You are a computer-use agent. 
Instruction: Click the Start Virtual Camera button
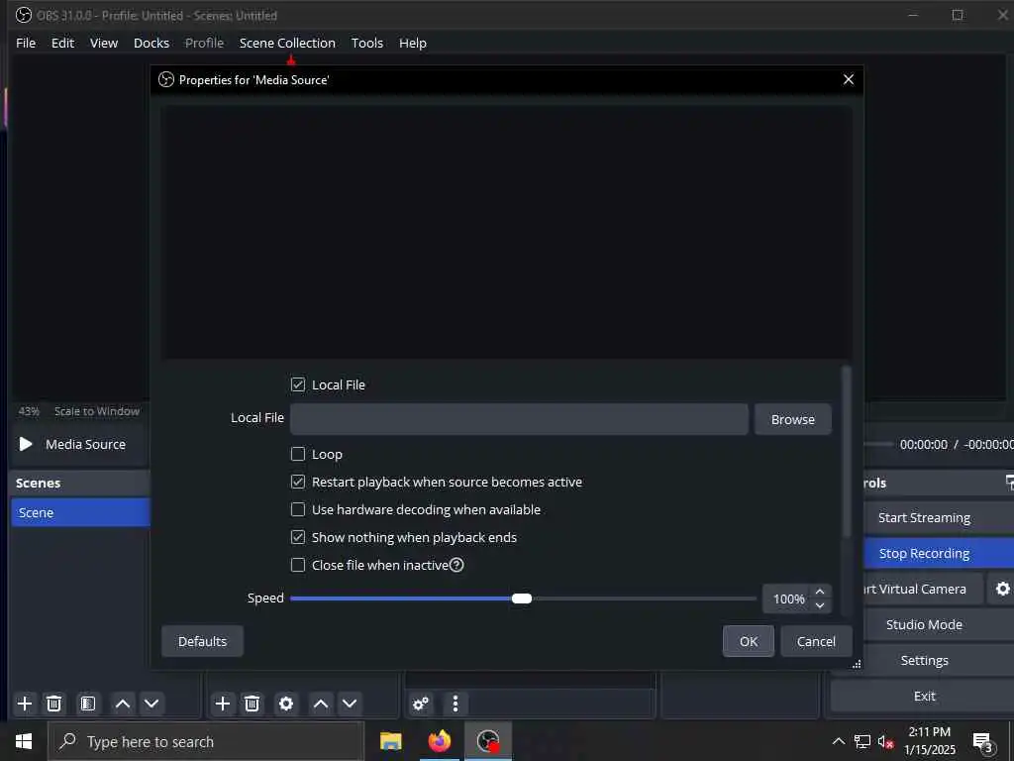pyautogui.click(x=922, y=589)
